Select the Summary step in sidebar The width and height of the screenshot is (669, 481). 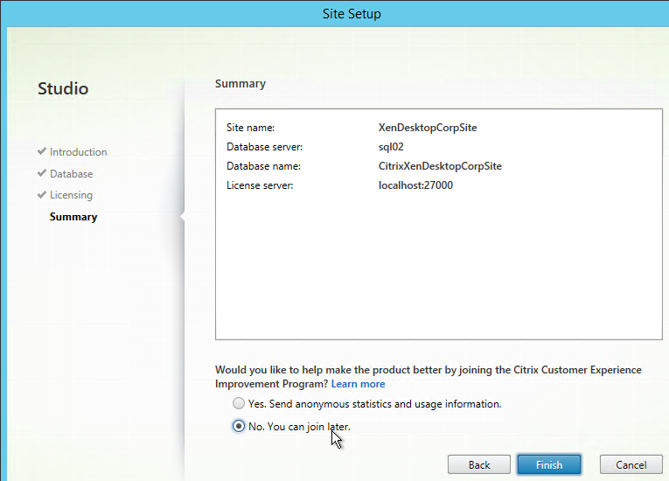73,217
